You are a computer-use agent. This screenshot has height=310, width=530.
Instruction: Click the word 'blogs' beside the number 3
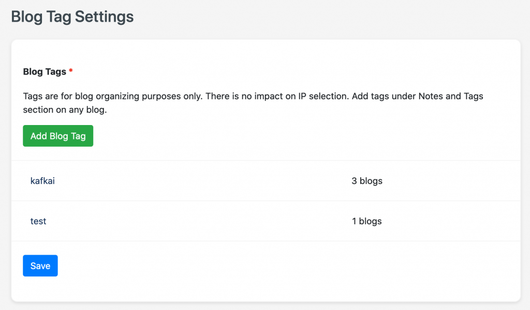[x=371, y=181]
